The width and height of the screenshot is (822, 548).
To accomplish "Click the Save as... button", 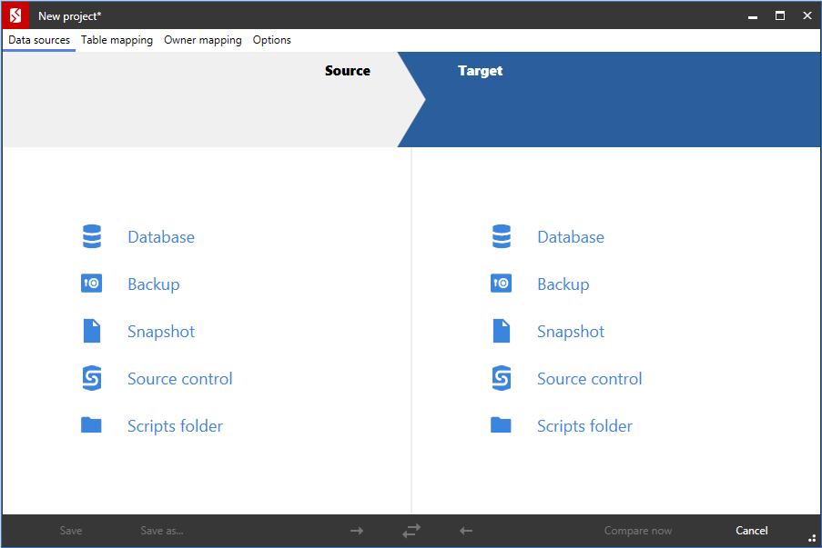I will (x=162, y=531).
